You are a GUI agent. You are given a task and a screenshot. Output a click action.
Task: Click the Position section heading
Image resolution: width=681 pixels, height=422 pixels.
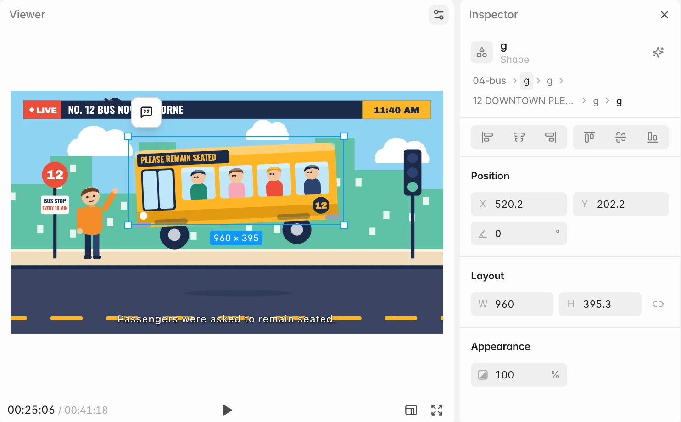coord(490,176)
